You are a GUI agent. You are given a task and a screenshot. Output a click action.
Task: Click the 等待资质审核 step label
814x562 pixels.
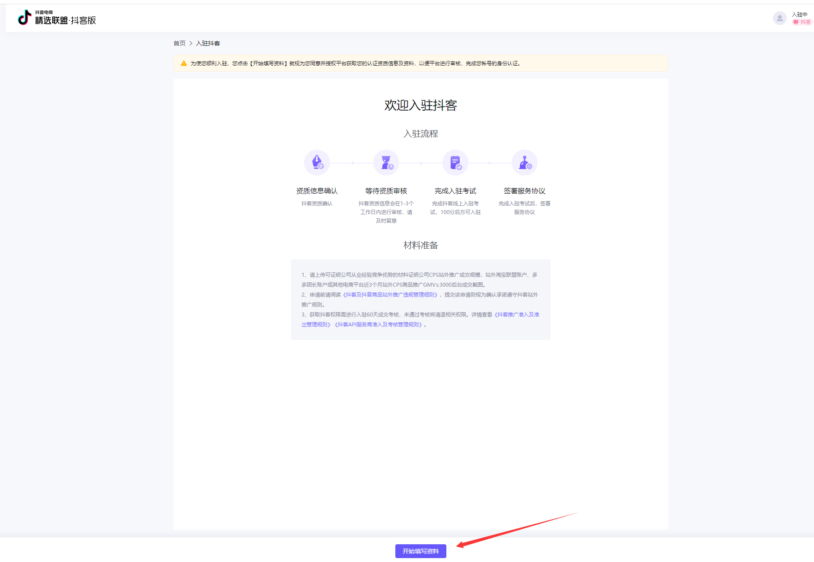point(386,191)
